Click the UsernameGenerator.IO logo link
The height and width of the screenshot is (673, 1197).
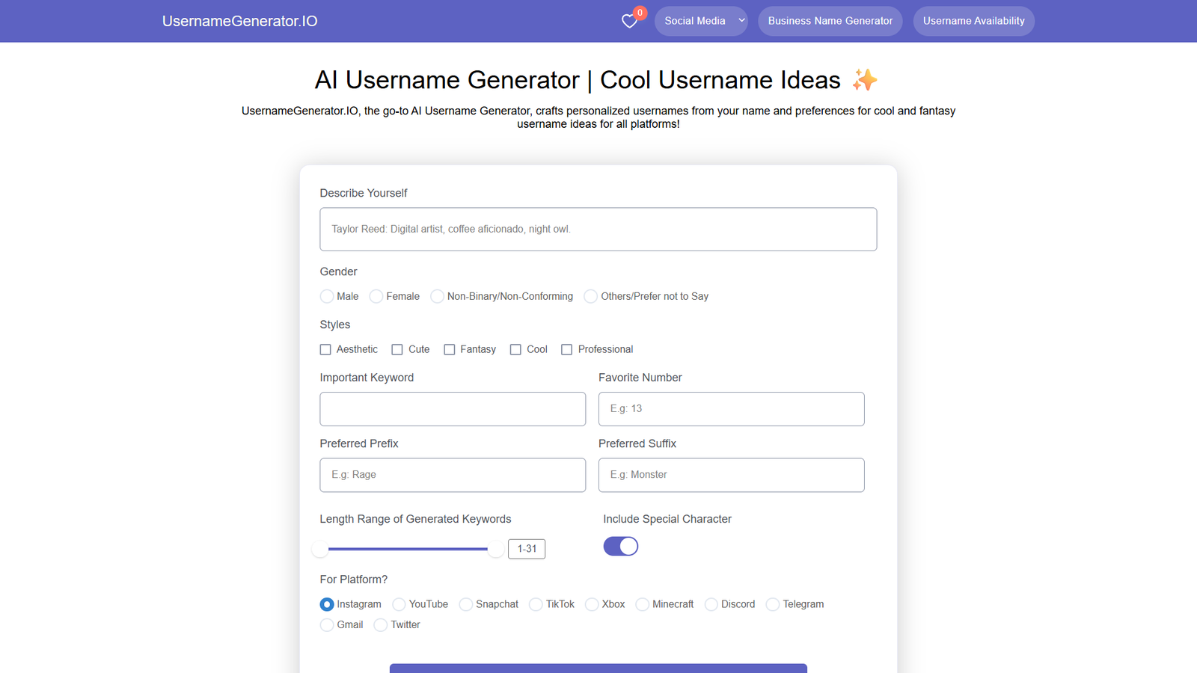tap(239, 21)
